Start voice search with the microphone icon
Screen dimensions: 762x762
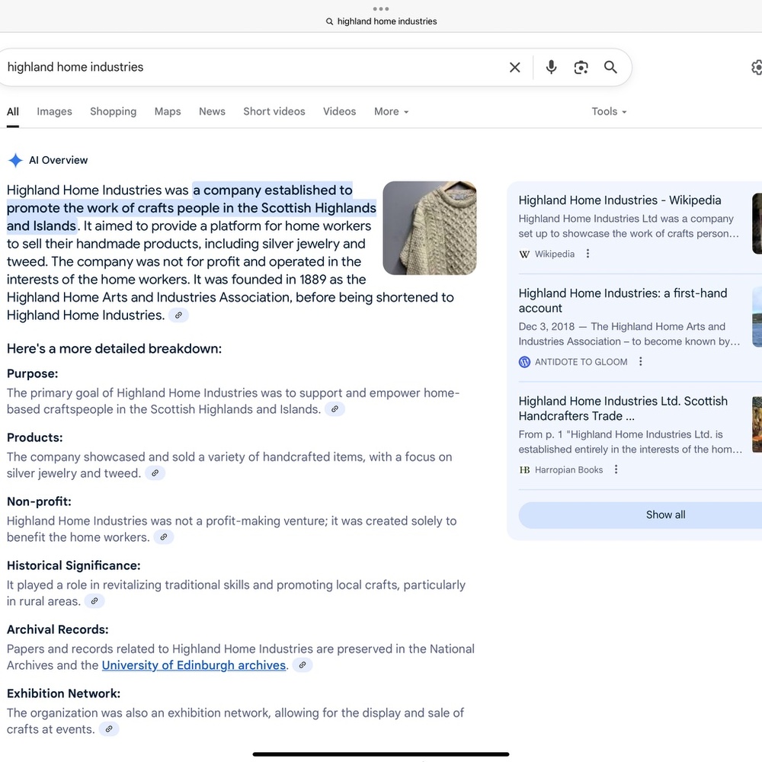(x=551, y=67)
